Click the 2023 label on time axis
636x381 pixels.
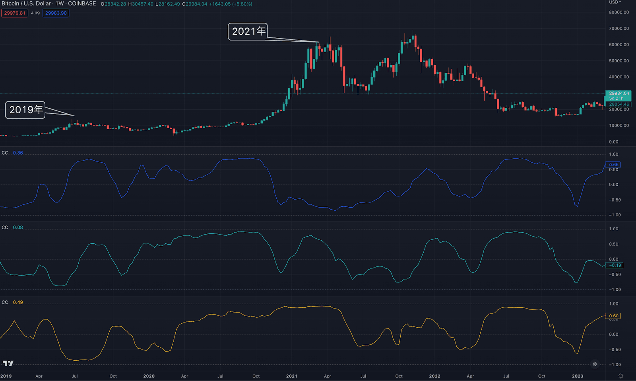[577, 376]
